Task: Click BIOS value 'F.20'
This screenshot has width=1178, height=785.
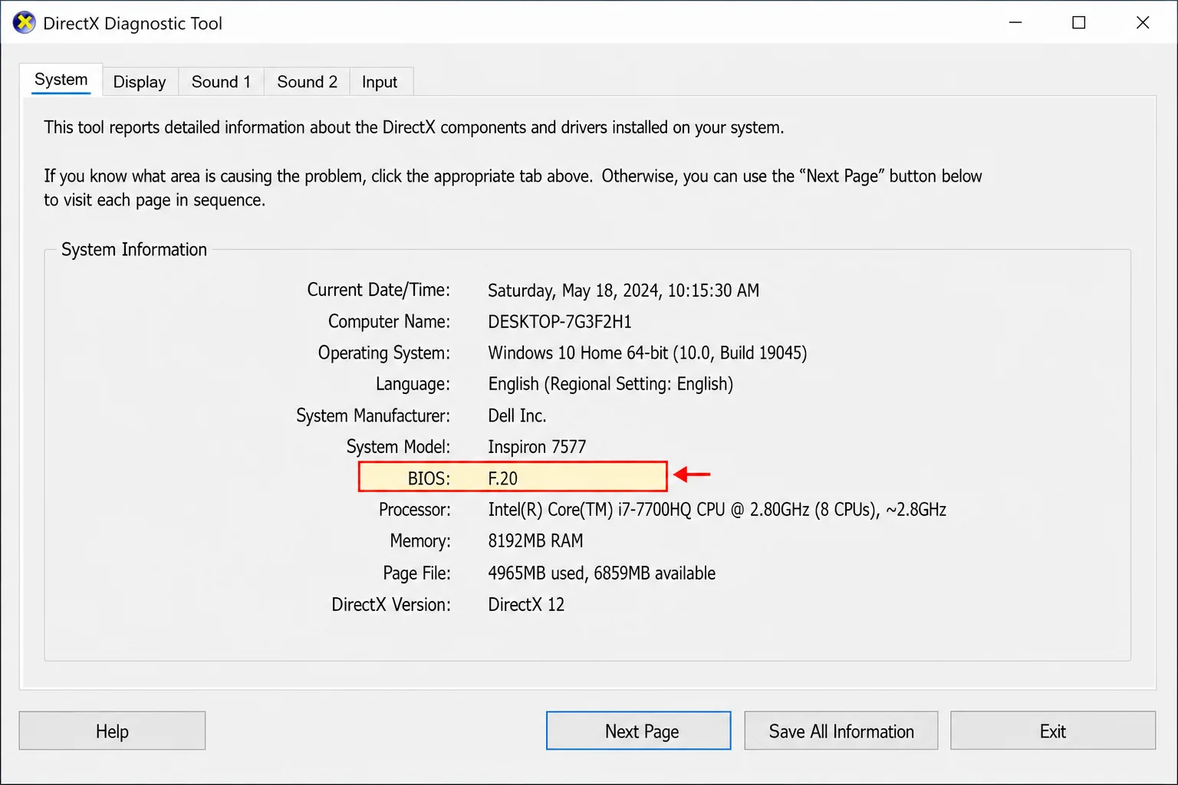Action: [503, 478]
